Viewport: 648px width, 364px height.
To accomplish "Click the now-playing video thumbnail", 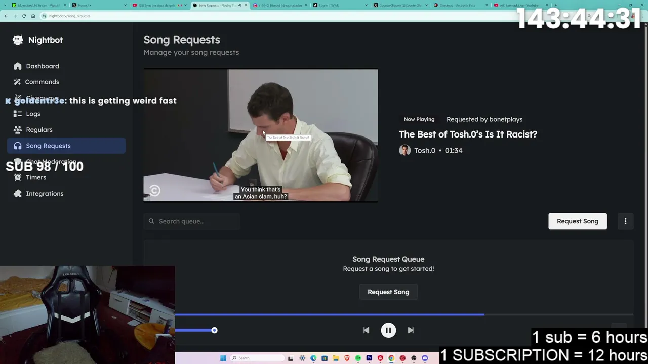I will [261, 135].
